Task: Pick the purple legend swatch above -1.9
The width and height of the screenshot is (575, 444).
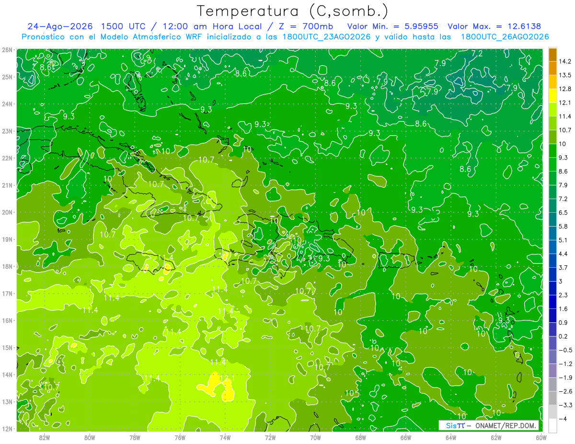Action: point(552,371)
